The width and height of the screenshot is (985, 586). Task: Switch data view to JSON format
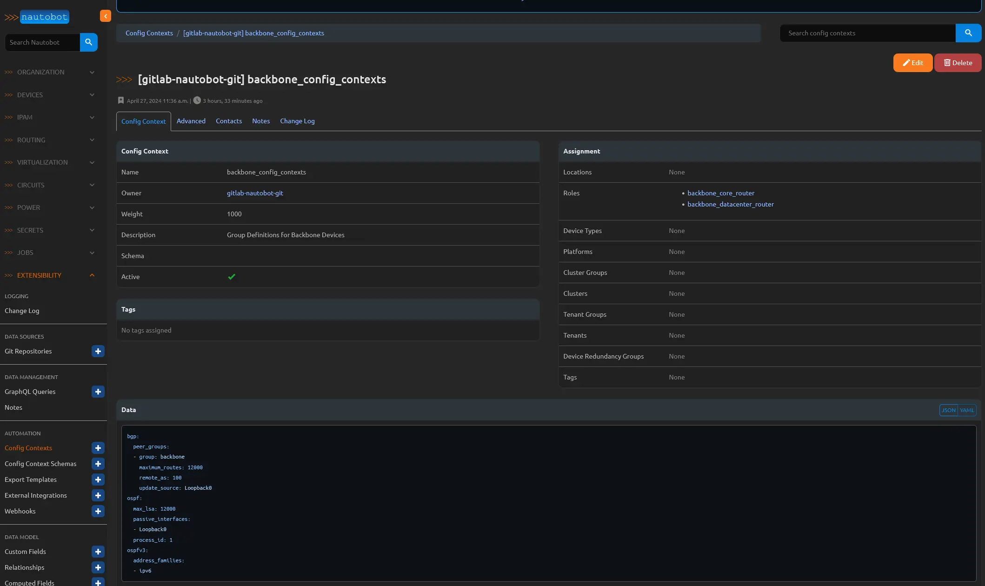[948, 410]
